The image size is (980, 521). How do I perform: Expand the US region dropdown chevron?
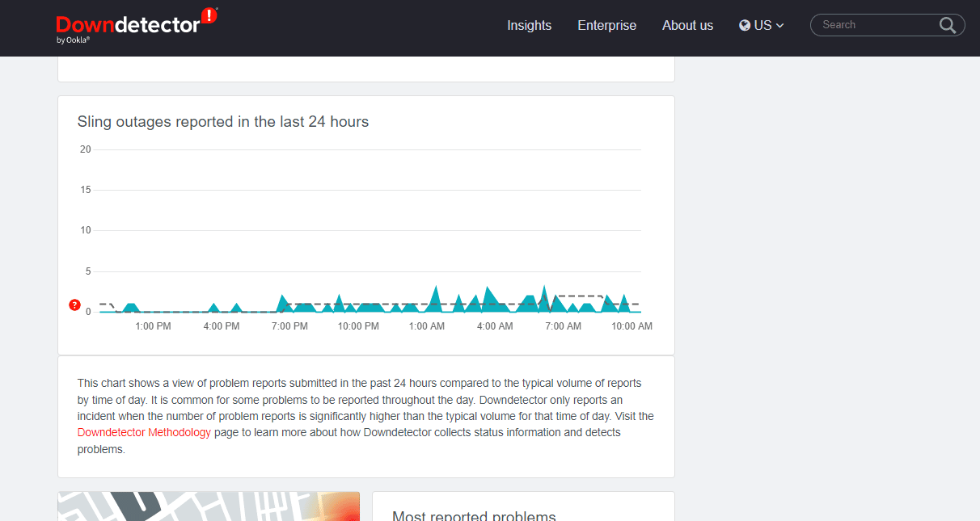[x=780, y=26]
